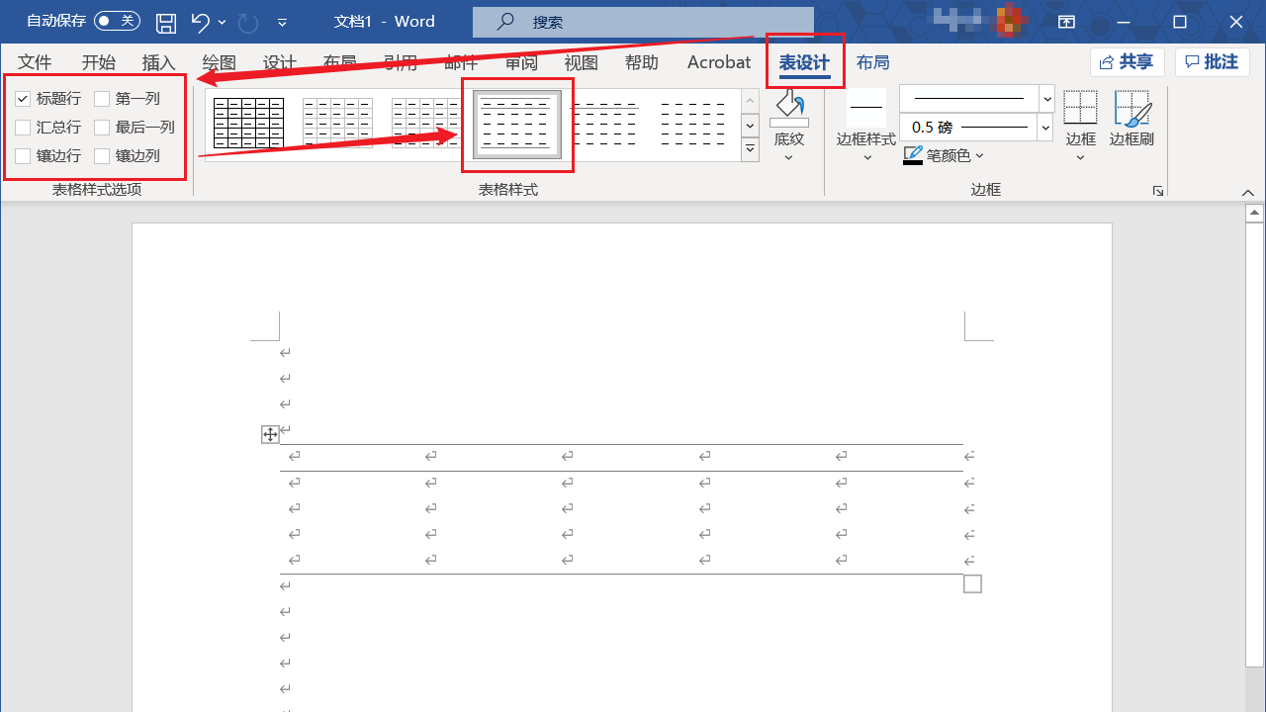This screenshot has height=712, width=1266.
Task: Tick the 最后一列 checkbox
Action: tap(102, 128)
